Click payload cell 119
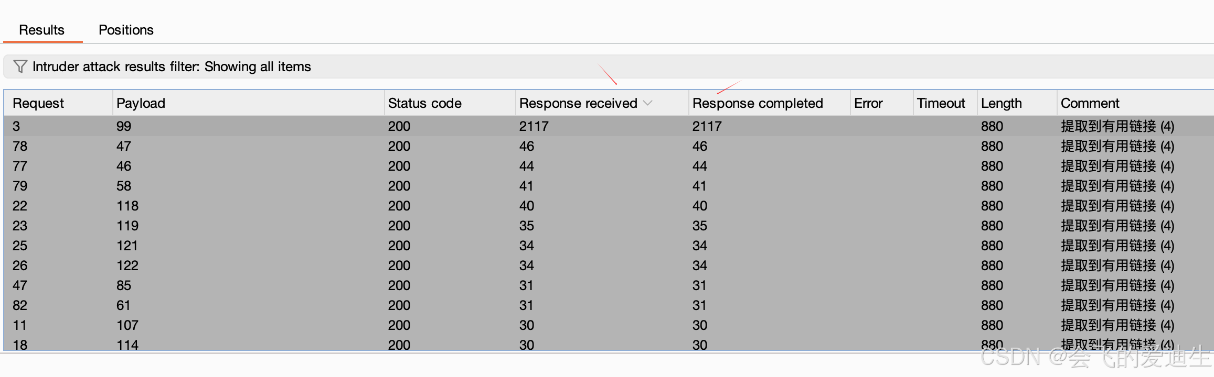 pos(127,226)
